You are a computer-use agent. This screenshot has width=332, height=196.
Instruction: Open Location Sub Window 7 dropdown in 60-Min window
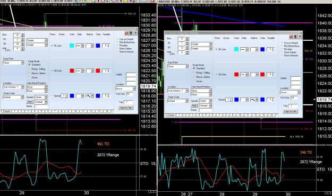click(x=178, y=91)
